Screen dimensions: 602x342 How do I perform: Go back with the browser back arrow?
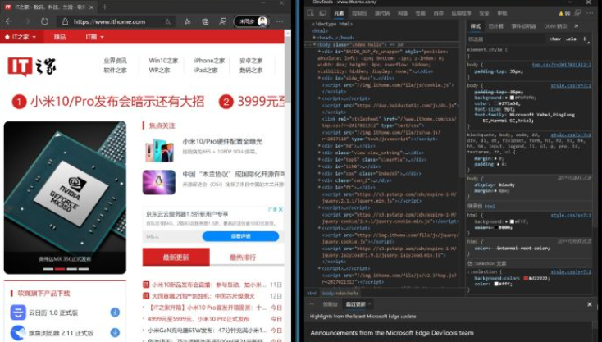pyautogui.click(x=9, y=21)
